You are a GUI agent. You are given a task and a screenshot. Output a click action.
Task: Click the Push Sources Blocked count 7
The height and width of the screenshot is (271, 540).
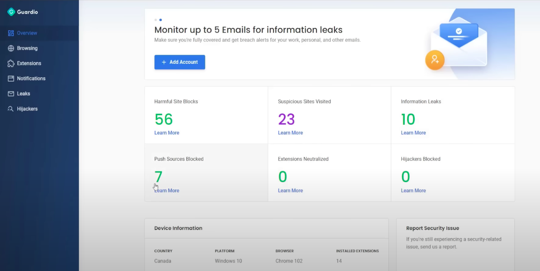coord(158,177)
